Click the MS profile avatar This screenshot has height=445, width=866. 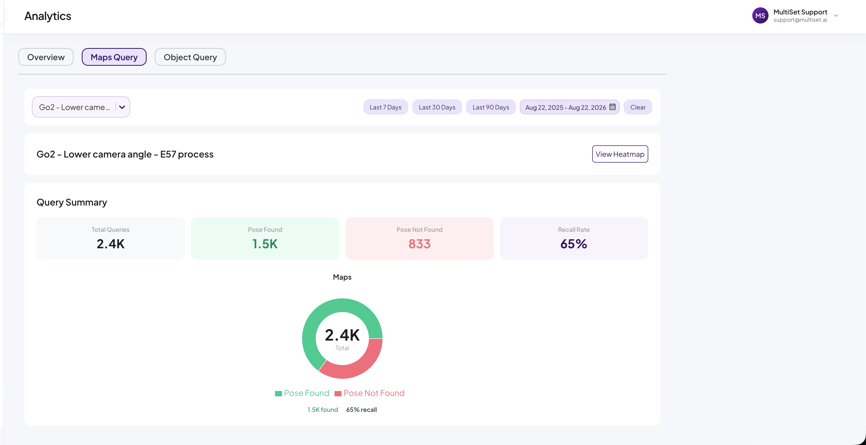click(760, 15)
